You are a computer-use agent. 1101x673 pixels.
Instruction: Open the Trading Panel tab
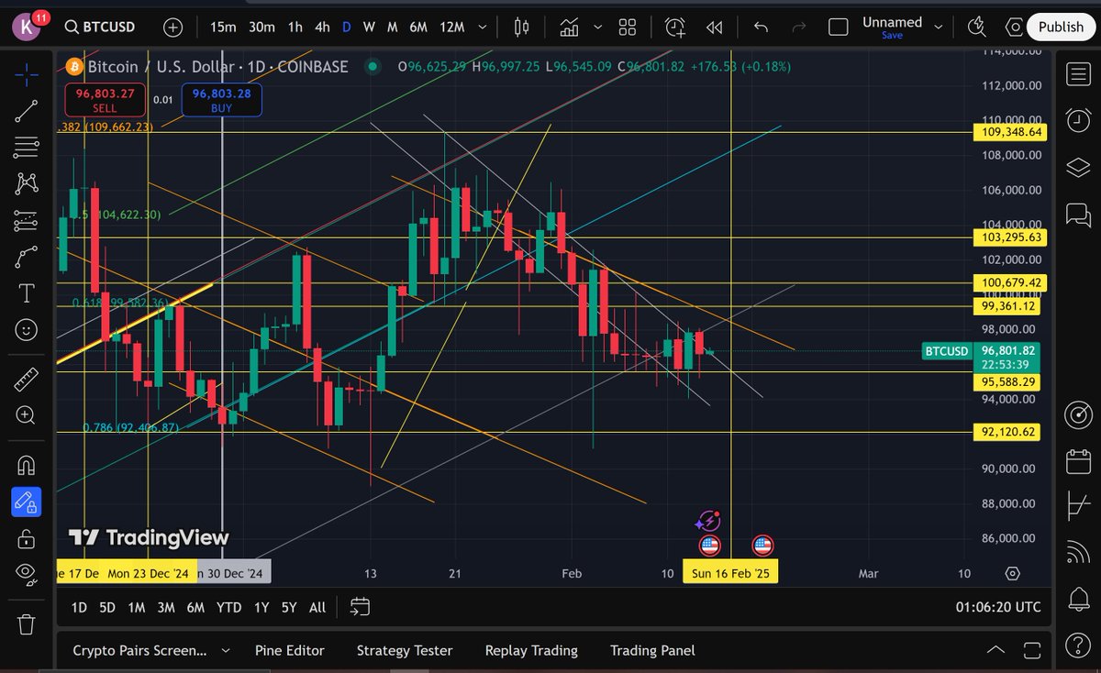[x=652, y=650]
